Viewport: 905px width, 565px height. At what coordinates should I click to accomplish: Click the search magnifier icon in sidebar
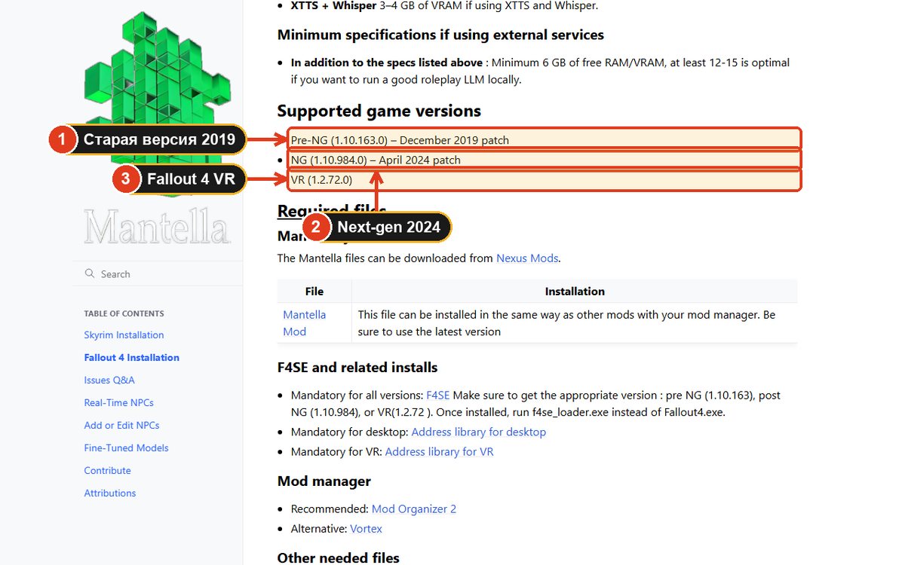pyautogui.click(x=90, y=273)
